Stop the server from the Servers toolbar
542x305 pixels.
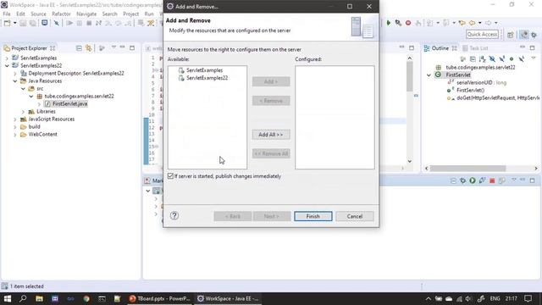(492, 180)
